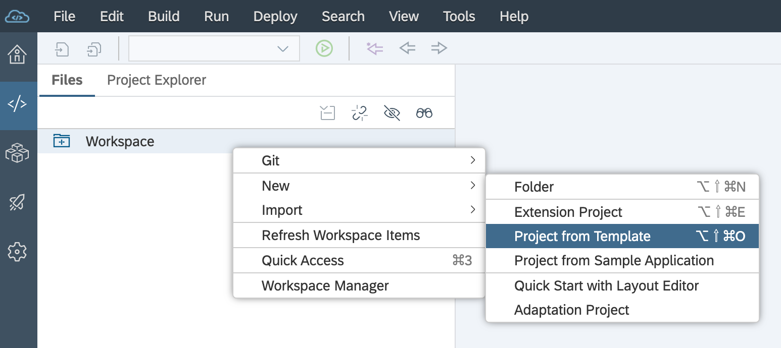The width and height of the screenshot is (781, 348).
Task: Click the Collapse All tree icon
Action: (x=327, y=113)
